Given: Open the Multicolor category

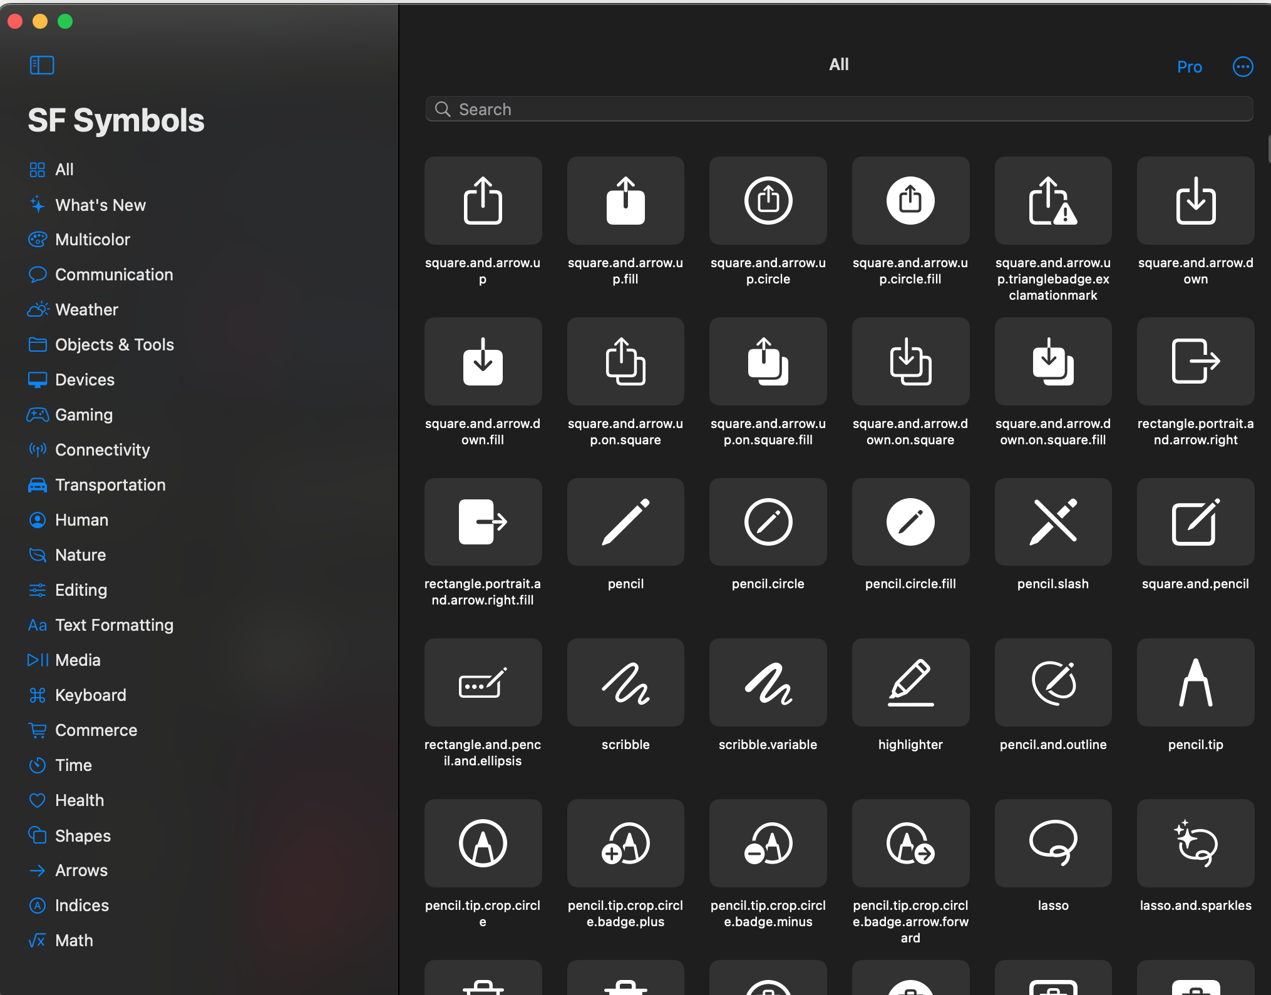Looking at the screenshot, I should pyautogui.click(x=93, y=240).
